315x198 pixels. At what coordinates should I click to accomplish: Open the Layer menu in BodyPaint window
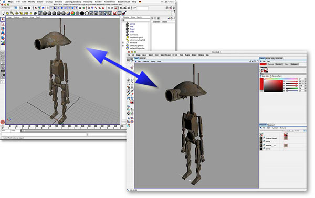pos(144,55)
